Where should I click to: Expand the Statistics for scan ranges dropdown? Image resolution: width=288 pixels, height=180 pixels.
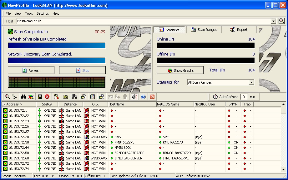tap(251, 82)
